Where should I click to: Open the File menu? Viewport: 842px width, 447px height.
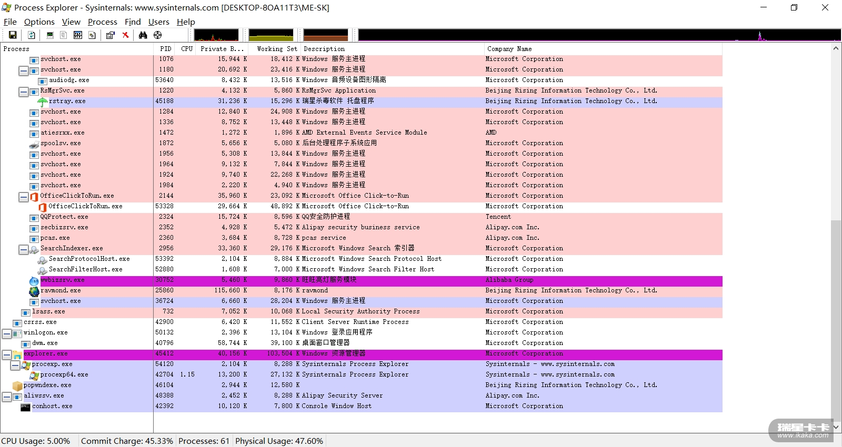click(x=10, y=22)
